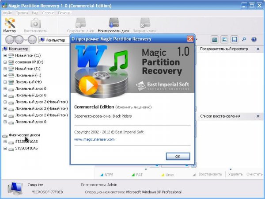
Task: Click Изменить лицензию link
Action: (x=133, y=107)
